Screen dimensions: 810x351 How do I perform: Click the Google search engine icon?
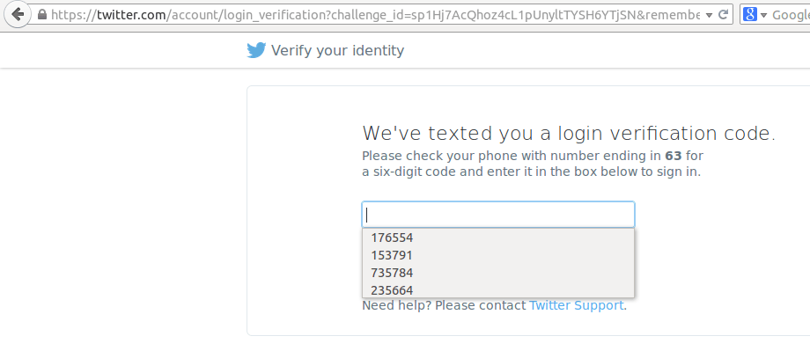click(750, 14)
